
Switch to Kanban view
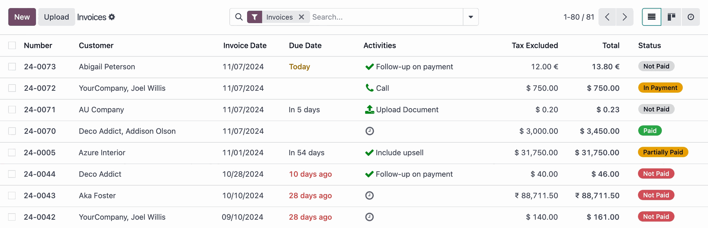pos(671,17)
